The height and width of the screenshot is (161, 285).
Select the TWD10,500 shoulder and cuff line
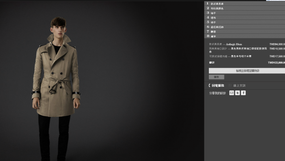[x=247, y=50]
